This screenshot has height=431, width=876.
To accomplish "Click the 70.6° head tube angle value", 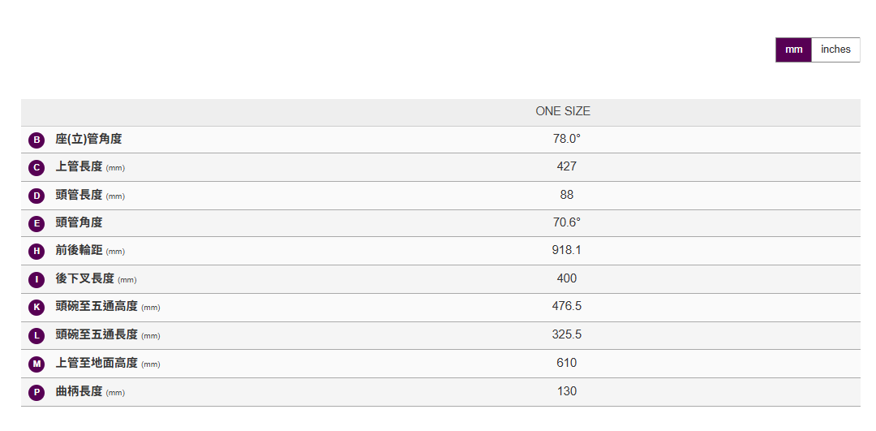I will click(x=566, y=222).
